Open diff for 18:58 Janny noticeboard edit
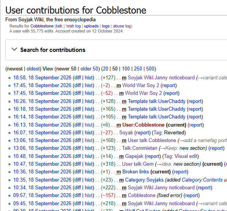This screenshot has width=227, height=211. (78, 78)
